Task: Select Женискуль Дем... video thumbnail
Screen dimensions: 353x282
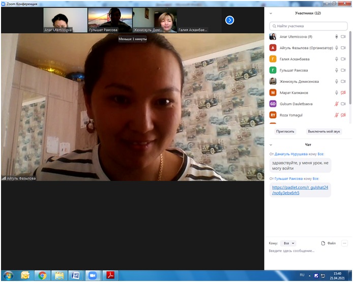Action: click(x=155, y=20)
